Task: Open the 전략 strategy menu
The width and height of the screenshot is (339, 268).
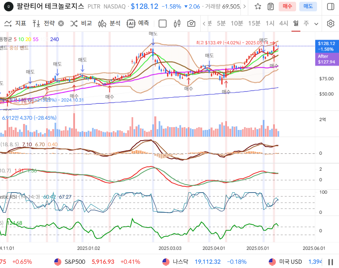Action: pyautogui.click(x=44, y=23)
